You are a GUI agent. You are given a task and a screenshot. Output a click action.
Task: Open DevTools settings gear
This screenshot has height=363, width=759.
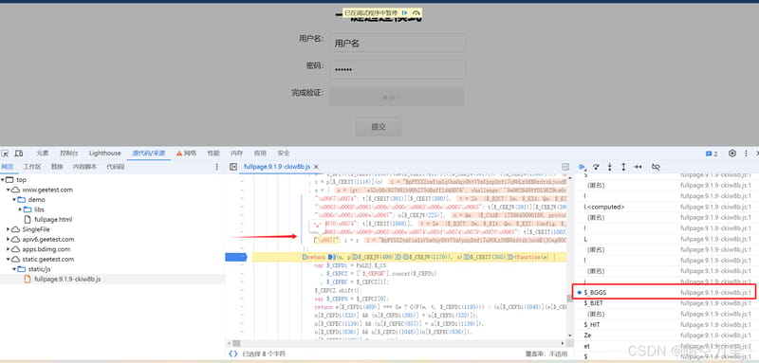point(731,154)
